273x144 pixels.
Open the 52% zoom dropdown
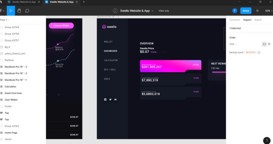[x=269, y=11]
